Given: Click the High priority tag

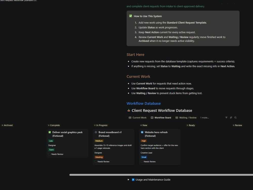Looking at the screenshot, I should point(144,141).
